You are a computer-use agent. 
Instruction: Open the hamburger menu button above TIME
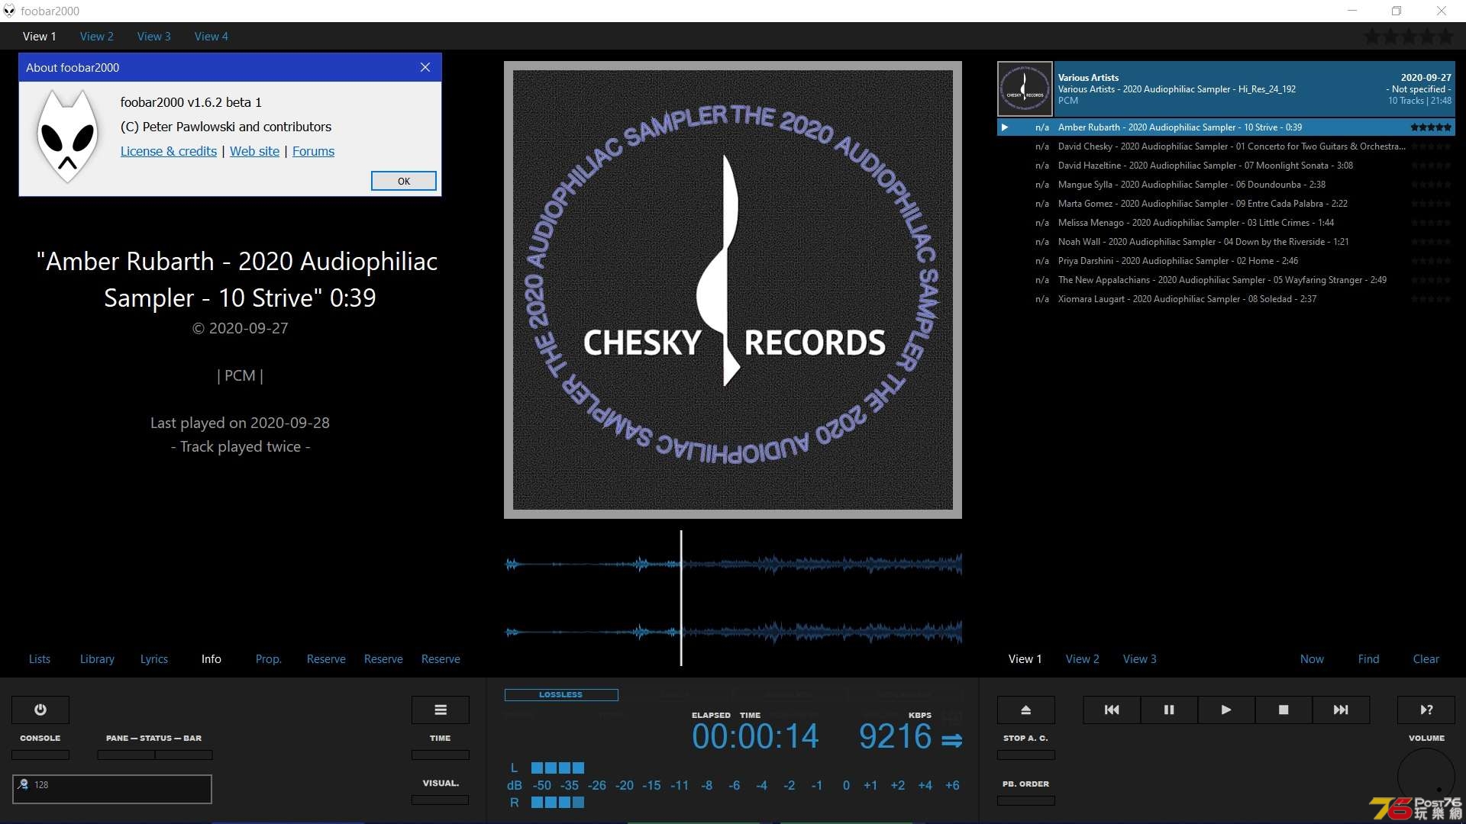click(x=441, y=710)
